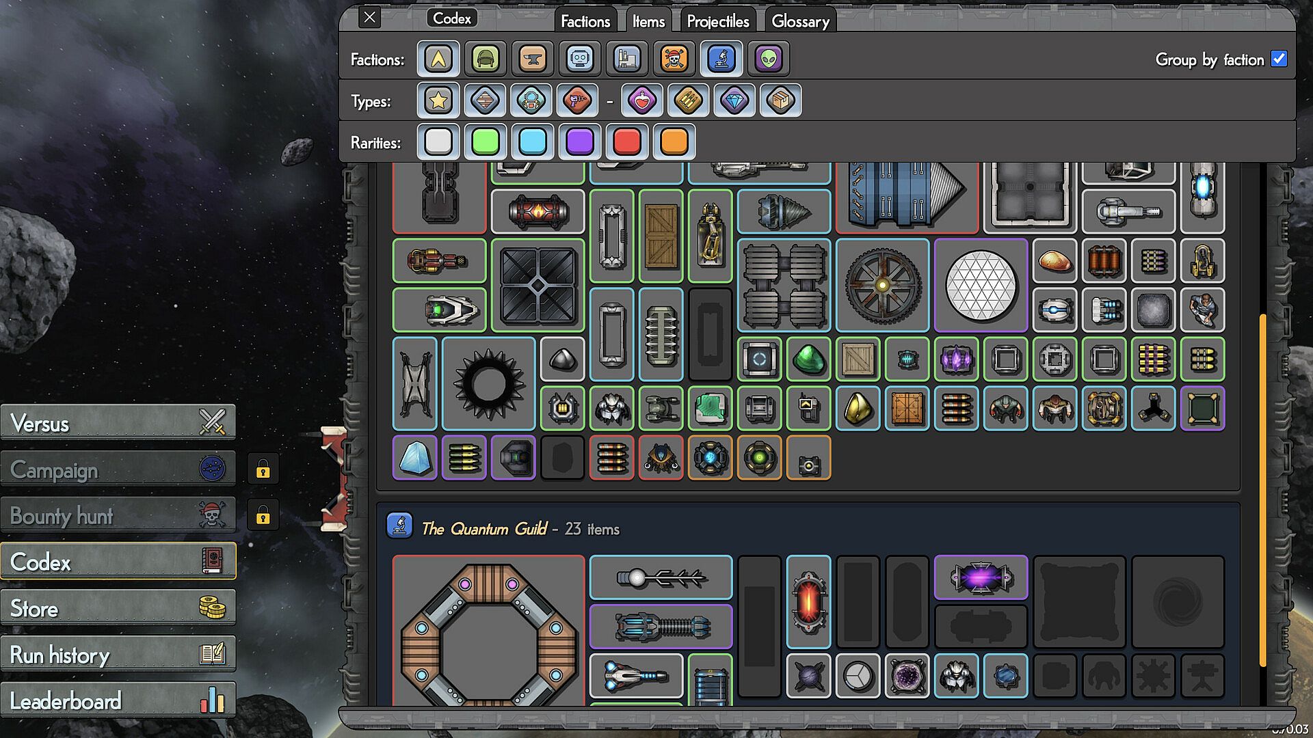
Task: Select the orange rarity swatch
Action: [674, 142]
